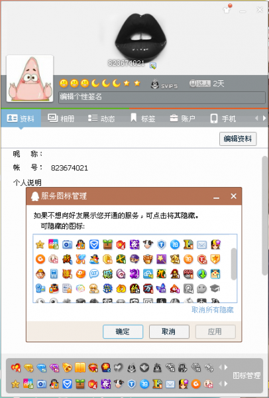Click the blue QT chat bubble icon
The height and width of the screenshot is (398, 269).
point(94,274)
